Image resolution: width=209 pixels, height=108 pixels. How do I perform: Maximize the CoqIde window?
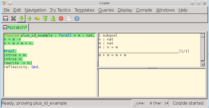tap(198, 3)
